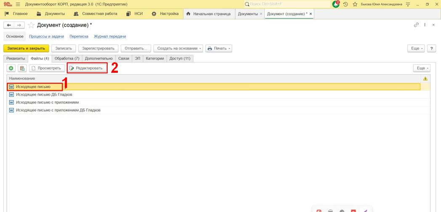Select file 'Исходящее письмо с приложением'
Image resolution: width=441 pixels, height=212 pixels.
[47, 102]
